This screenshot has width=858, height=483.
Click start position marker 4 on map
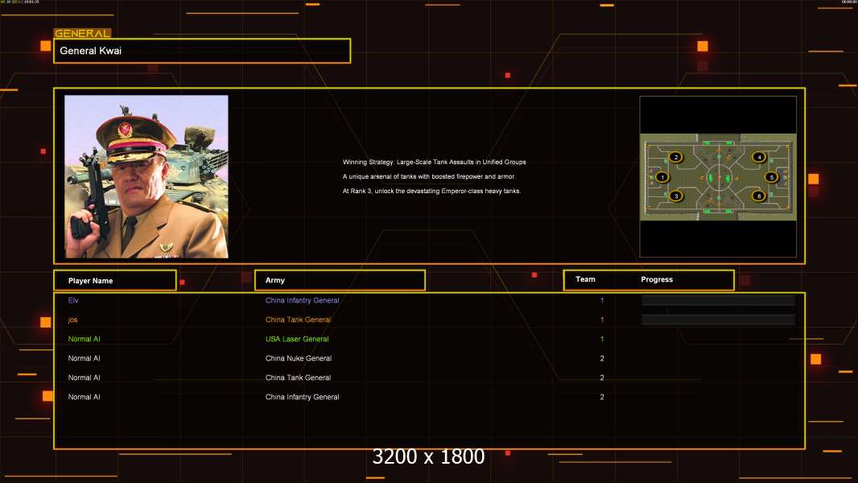pos(759,157)
